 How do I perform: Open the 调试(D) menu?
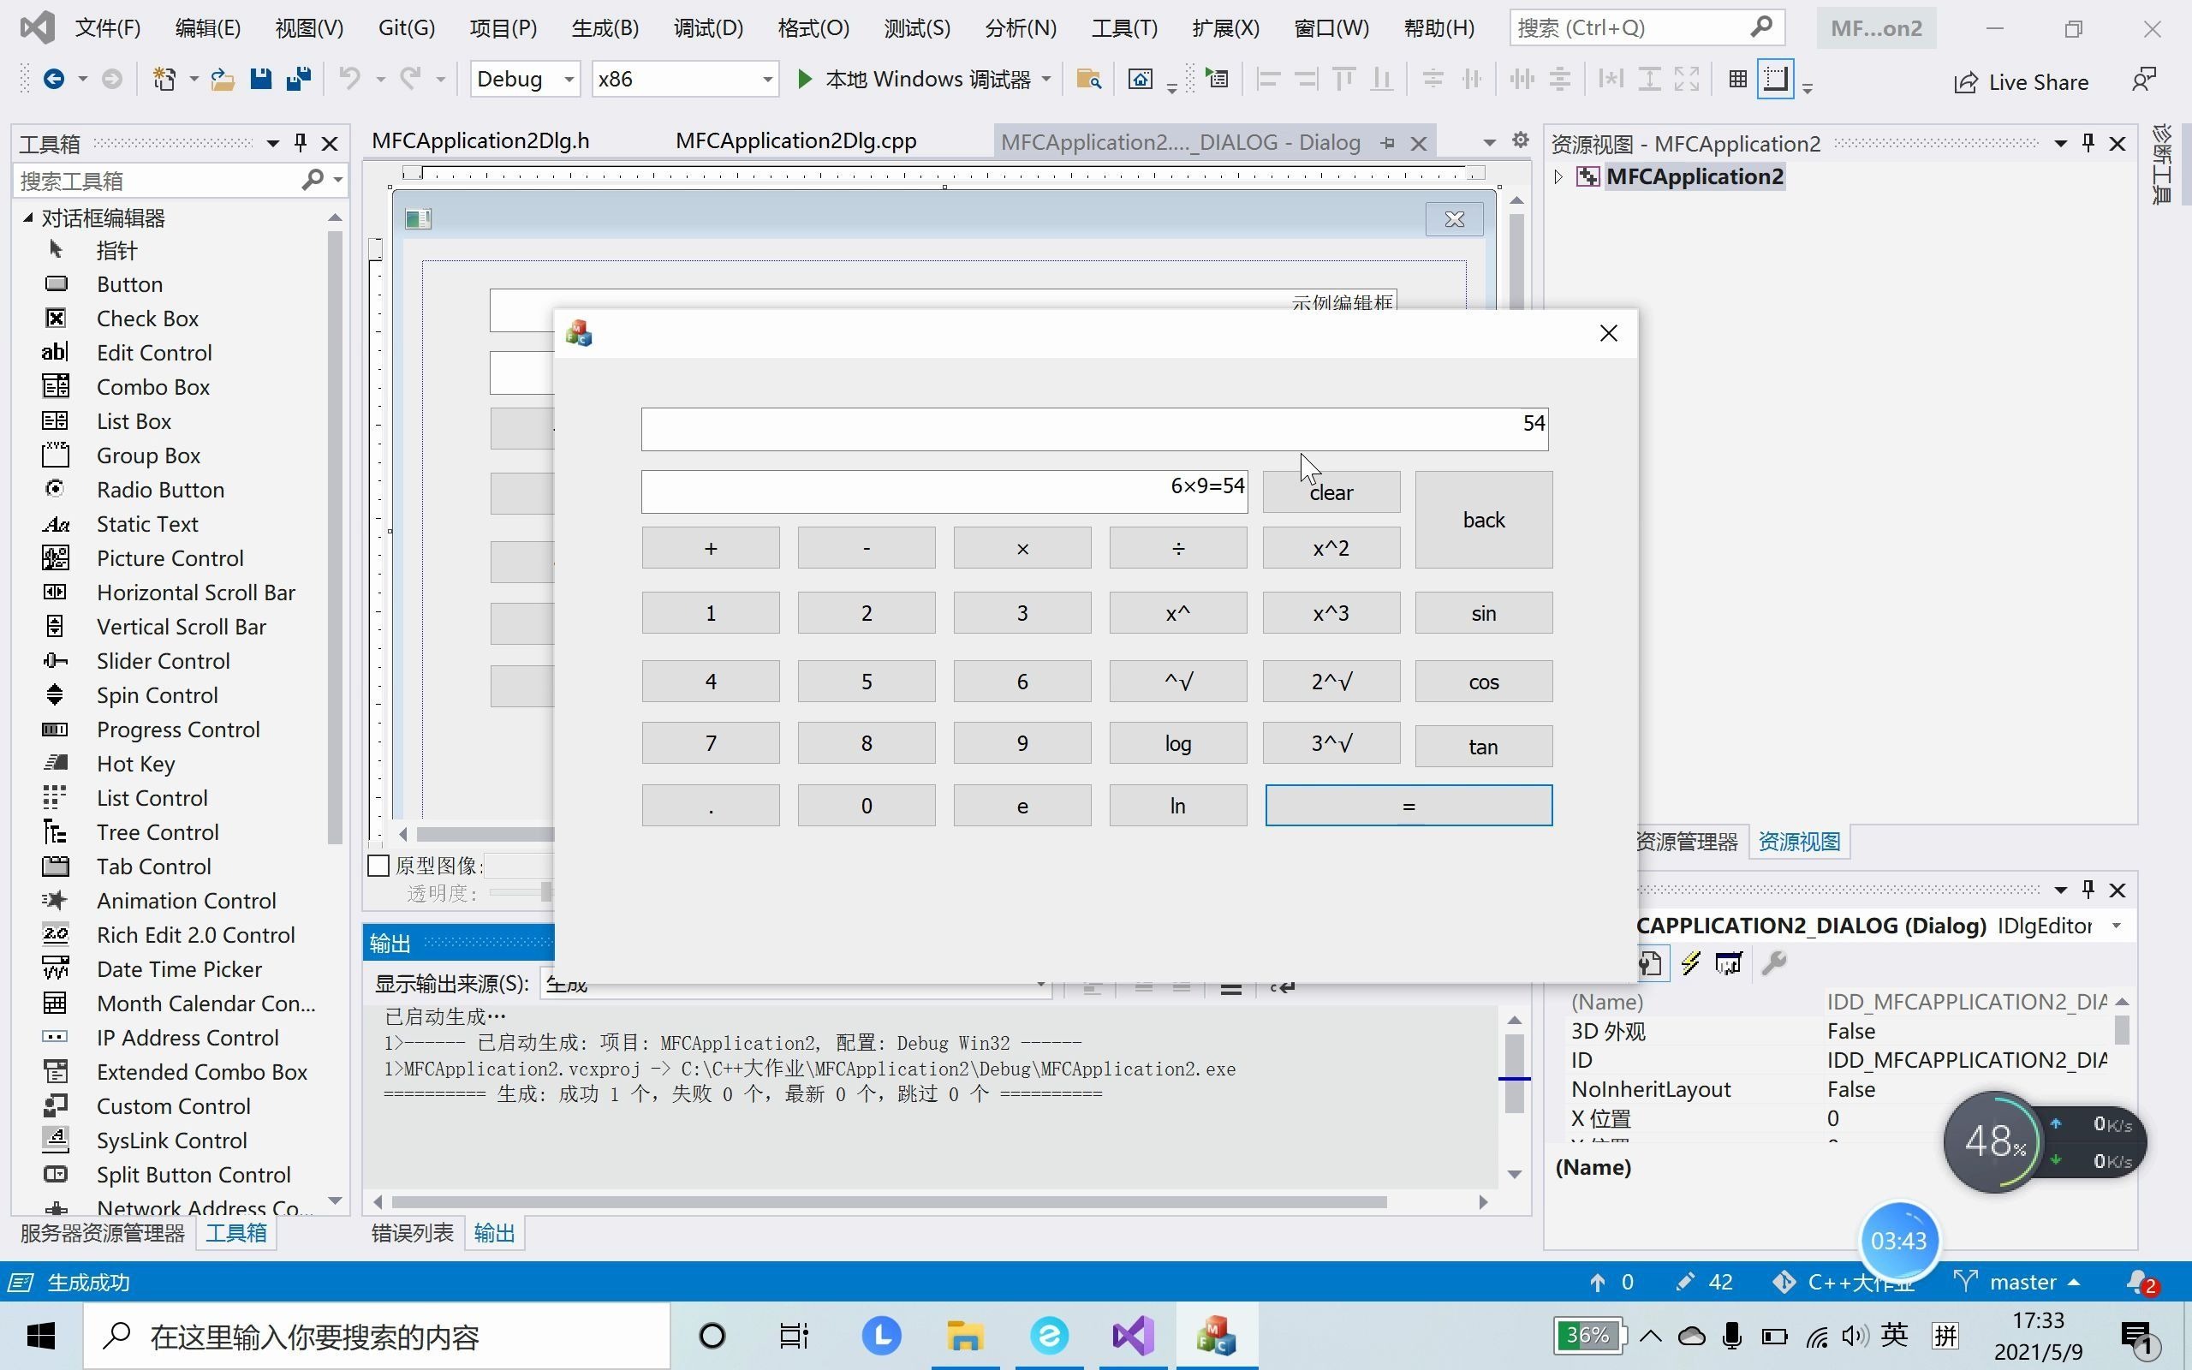(707, 28)
